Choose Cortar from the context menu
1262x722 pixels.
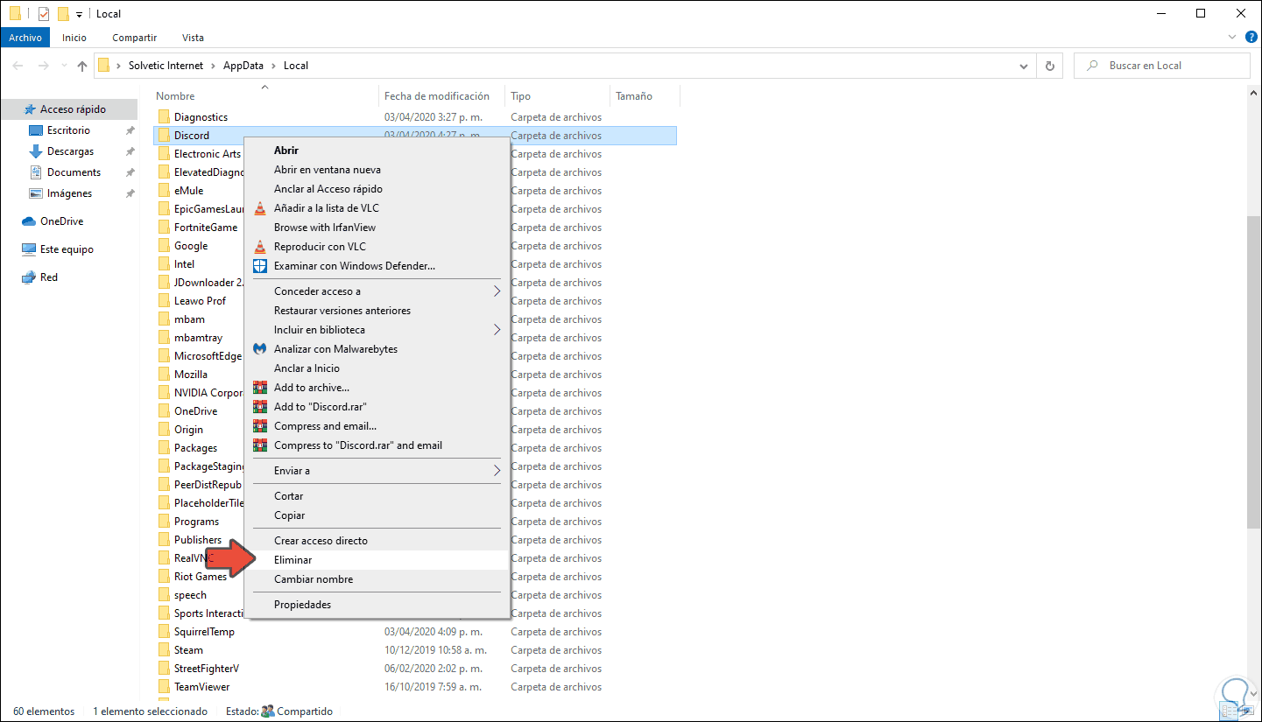coord(377,496)
